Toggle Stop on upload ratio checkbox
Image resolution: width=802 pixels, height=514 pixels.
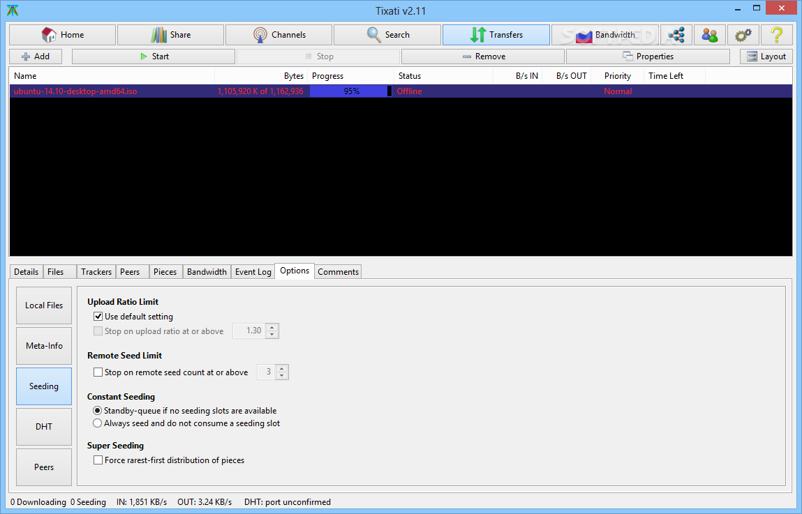pos(98,331)
